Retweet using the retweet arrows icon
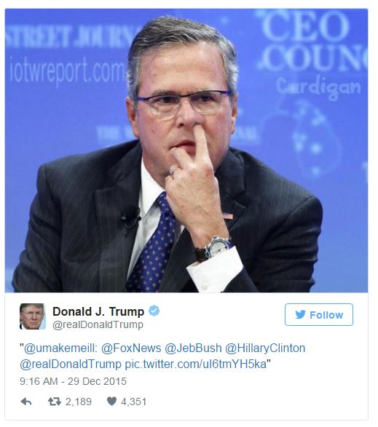The width and height of the screenshot is (378, 427). [55, 402]
